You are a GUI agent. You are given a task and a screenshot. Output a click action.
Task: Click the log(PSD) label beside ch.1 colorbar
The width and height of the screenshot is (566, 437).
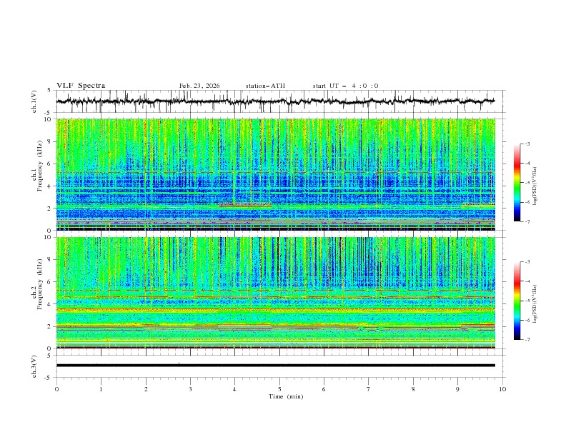click(535, 186)
